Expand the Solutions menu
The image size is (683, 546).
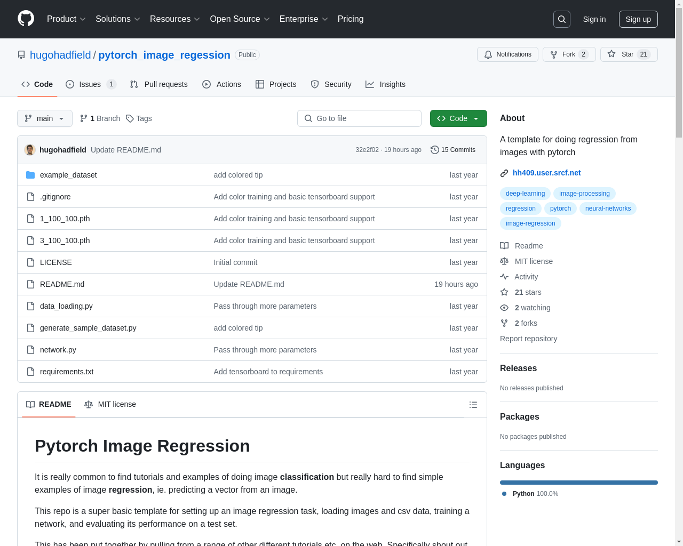click(118, 19)
